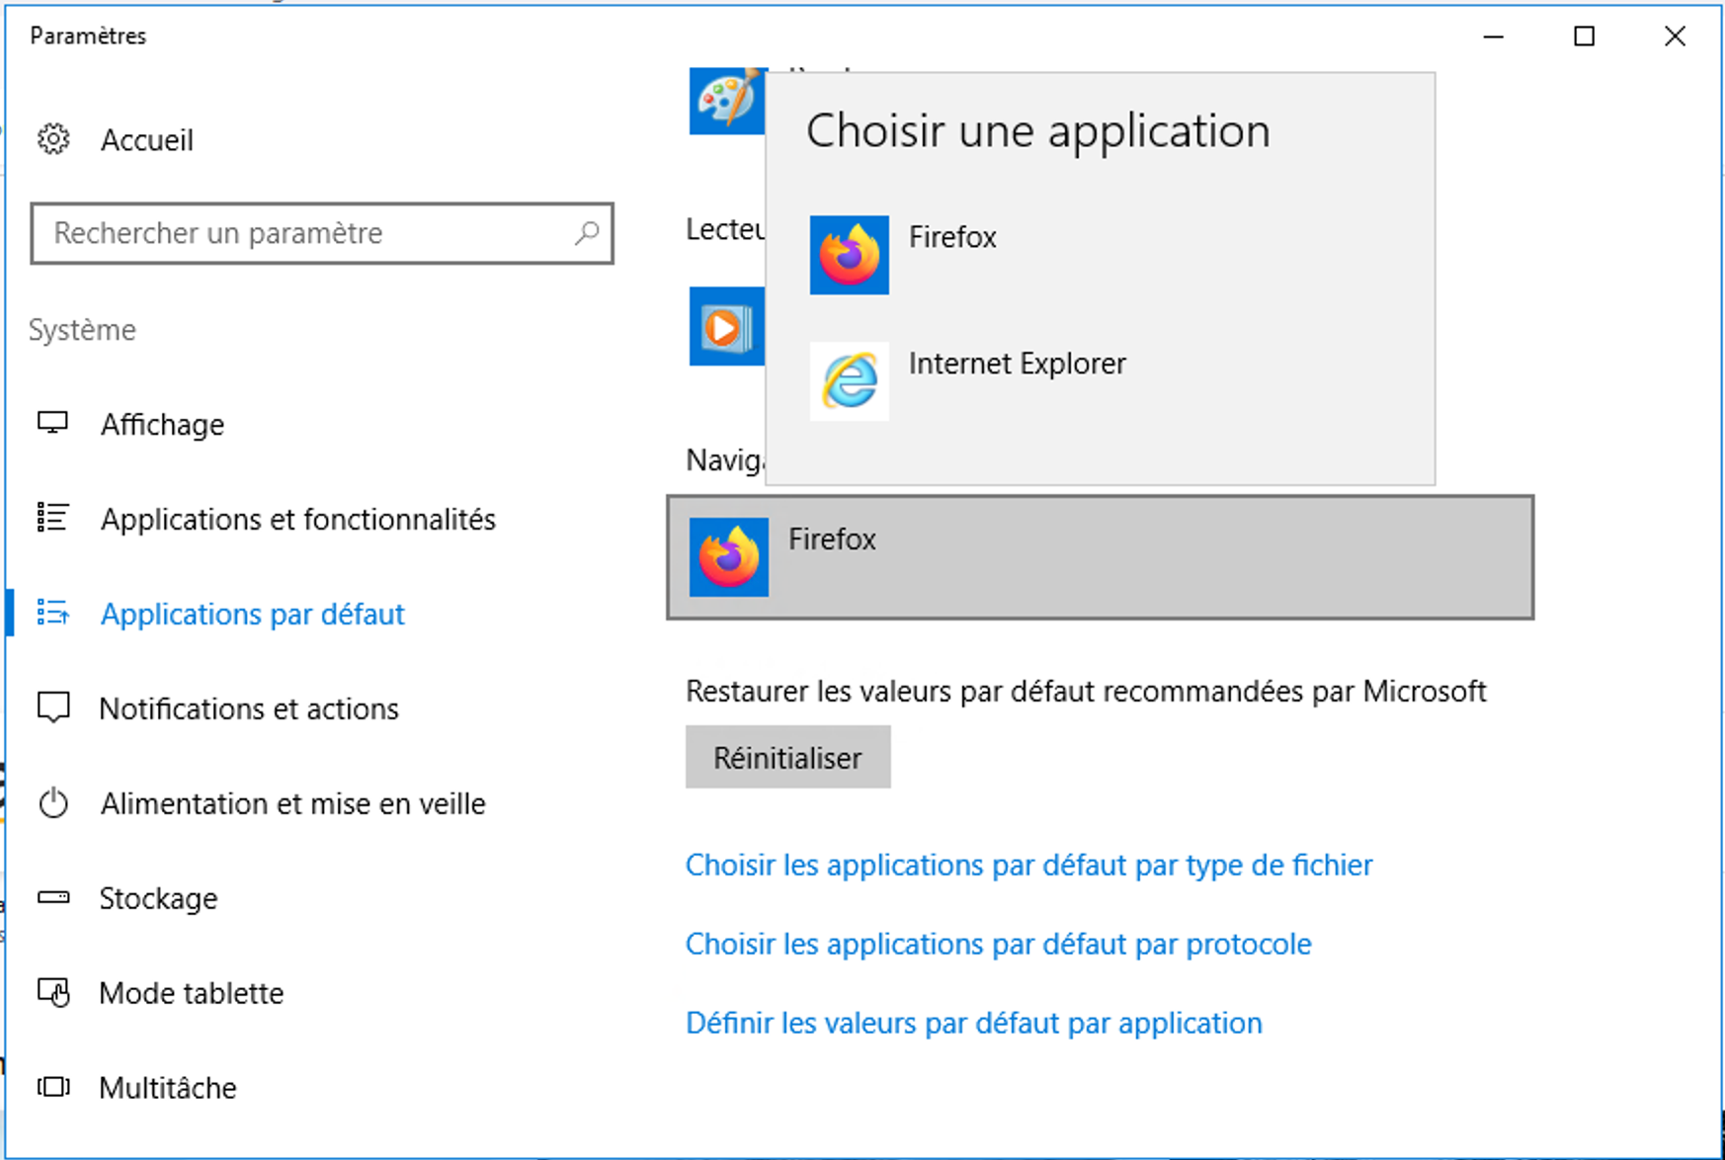This screenshot has width=1725, height=1160.
Task: Click the Applications et fonctionnalités list icon
Action: (52, 518)
